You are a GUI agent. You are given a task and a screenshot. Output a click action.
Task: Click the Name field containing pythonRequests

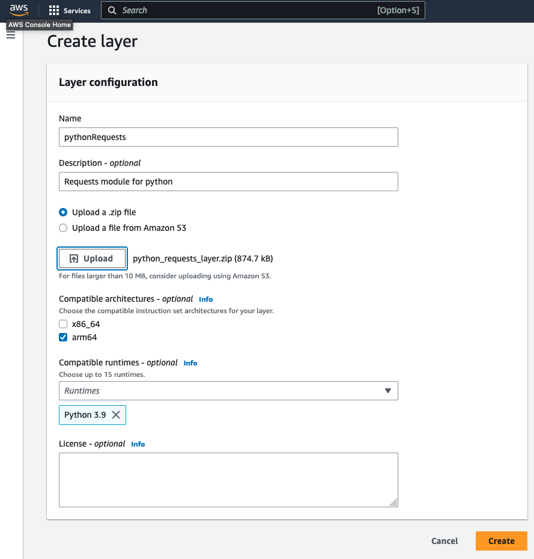[228, 137]
